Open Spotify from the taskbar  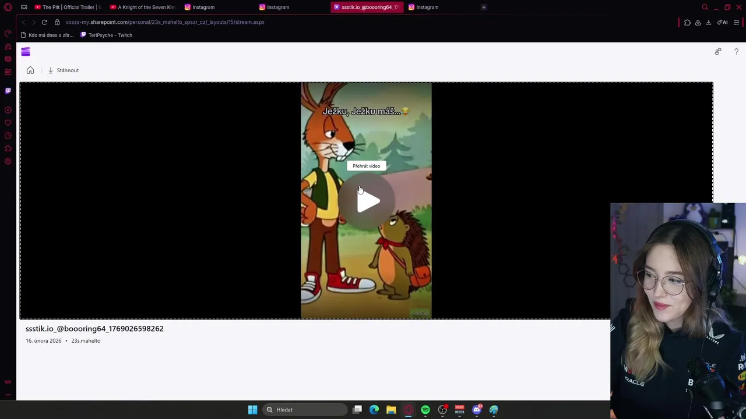[x=425, y=410]
